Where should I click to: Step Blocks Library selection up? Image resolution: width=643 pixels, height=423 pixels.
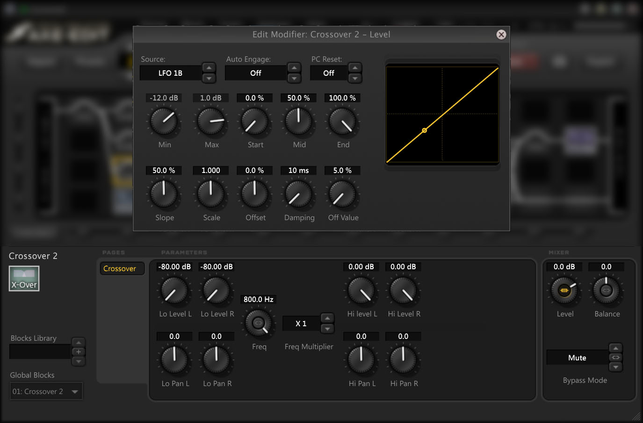[79, 343]
